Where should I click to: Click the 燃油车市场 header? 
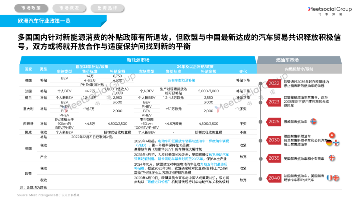click(299, 60)
